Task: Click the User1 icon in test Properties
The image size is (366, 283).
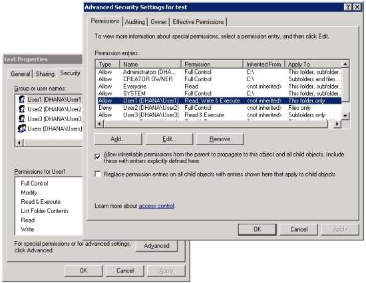Action: (22, 100)
